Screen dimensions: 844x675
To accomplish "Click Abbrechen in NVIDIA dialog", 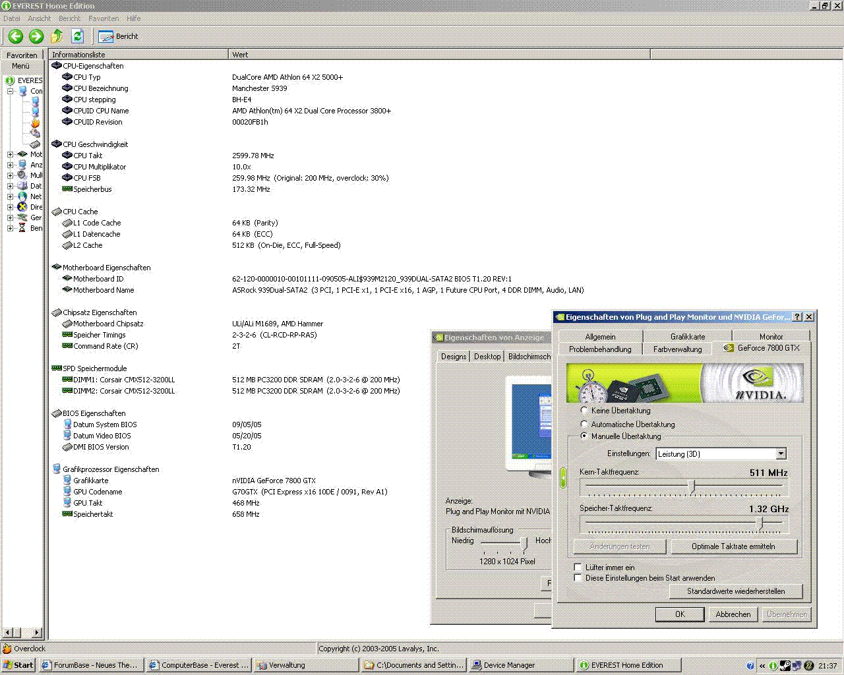I will (x=733, y=614).
